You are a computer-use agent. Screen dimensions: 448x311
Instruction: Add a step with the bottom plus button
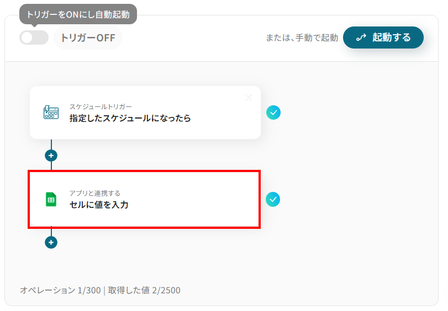click(51, 242)
